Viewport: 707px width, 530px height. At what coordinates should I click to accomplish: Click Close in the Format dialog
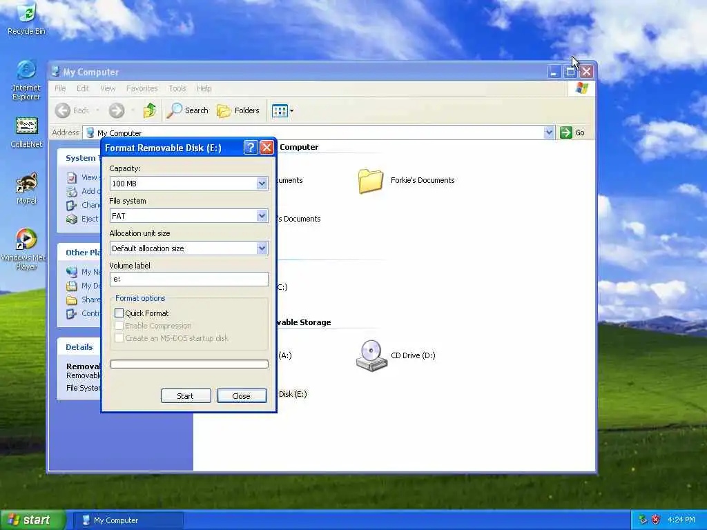(x=242, y=395)
